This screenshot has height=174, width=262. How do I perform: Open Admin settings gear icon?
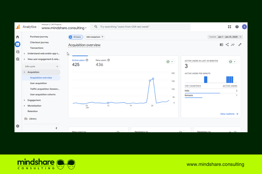point(17,126)
